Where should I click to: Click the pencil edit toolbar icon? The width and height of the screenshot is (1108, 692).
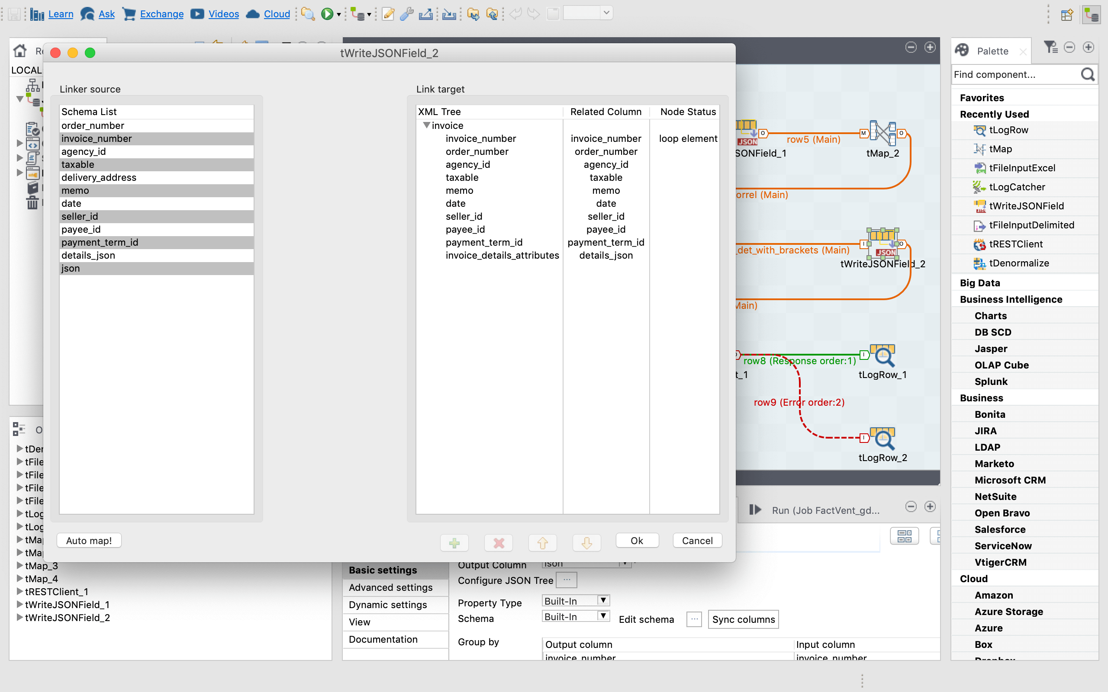tap(388, 14)
